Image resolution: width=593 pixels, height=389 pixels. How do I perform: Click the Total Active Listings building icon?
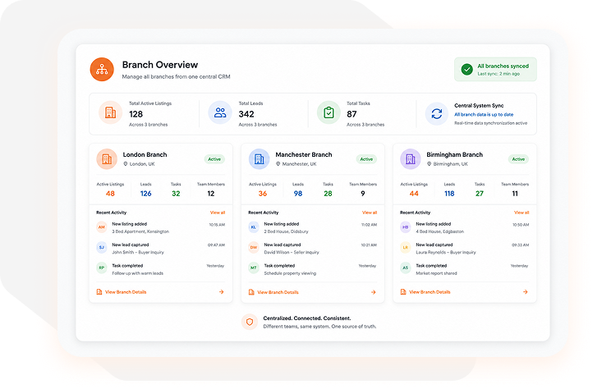110,112
